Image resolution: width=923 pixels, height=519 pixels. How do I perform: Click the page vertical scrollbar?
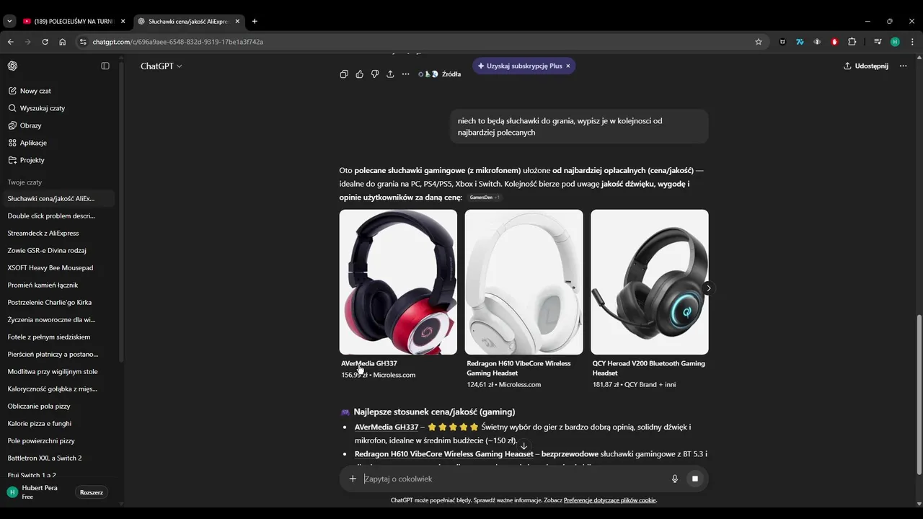click(x=919, y=395)
